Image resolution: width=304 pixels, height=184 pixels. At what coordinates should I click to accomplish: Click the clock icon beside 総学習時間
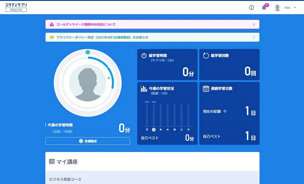144,56
